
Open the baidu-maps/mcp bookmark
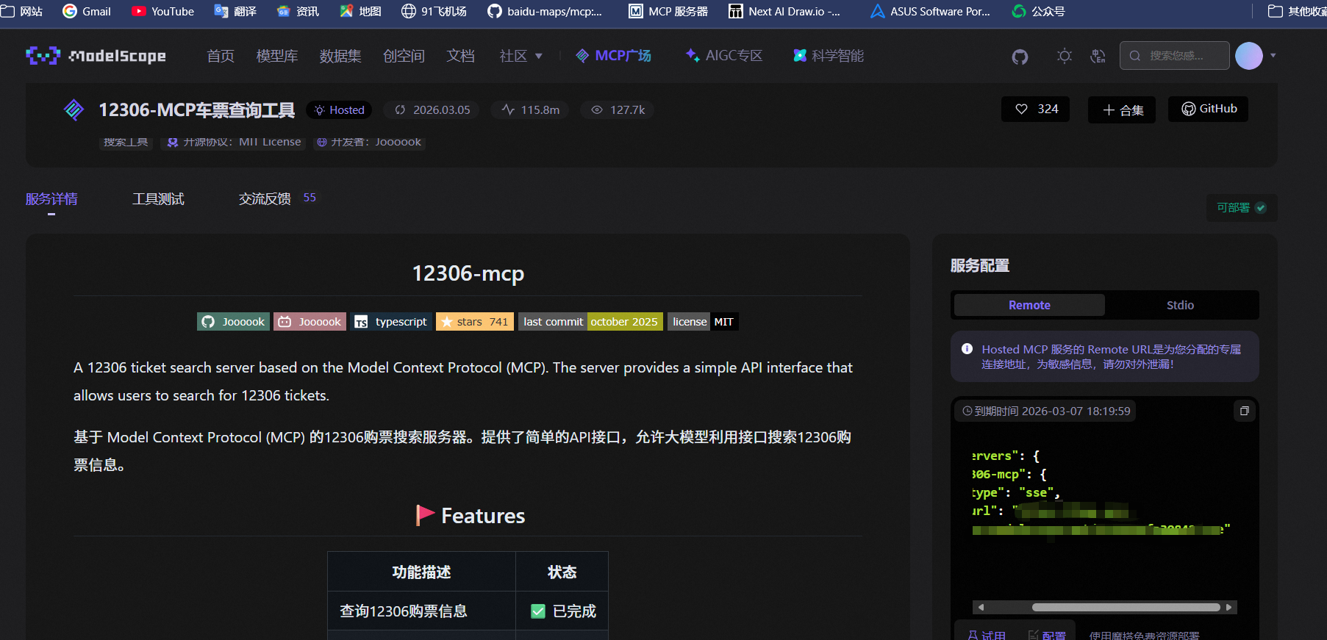pyautogui.click(x=545, y=11)
